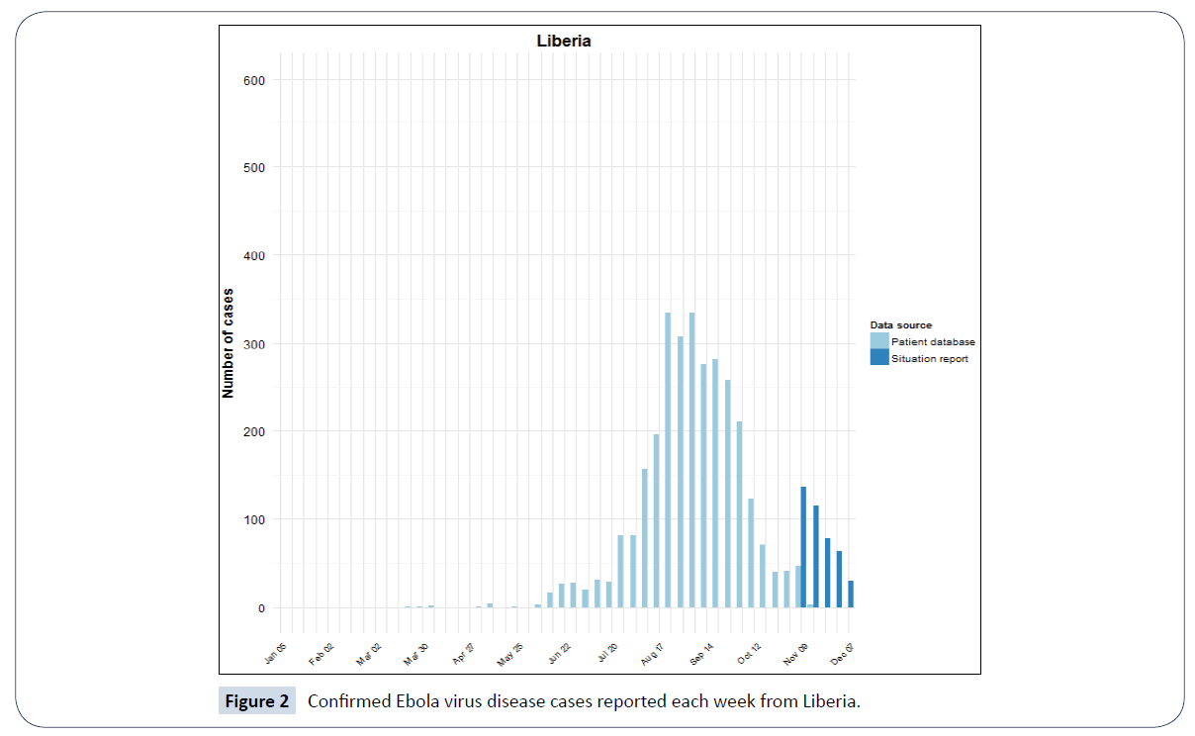
Task: Select the 'Patient database' legend label
Action: coord(933,342)
